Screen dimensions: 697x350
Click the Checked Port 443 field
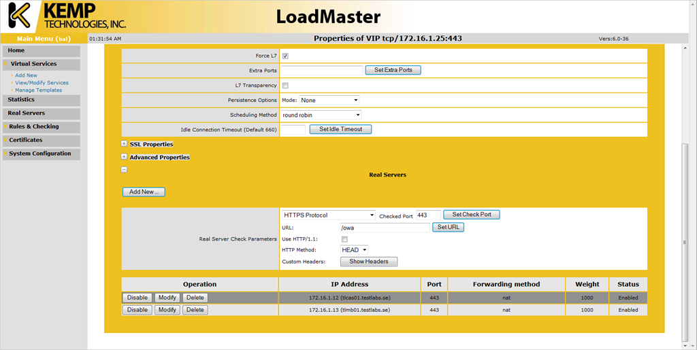(x=429, y=215)
